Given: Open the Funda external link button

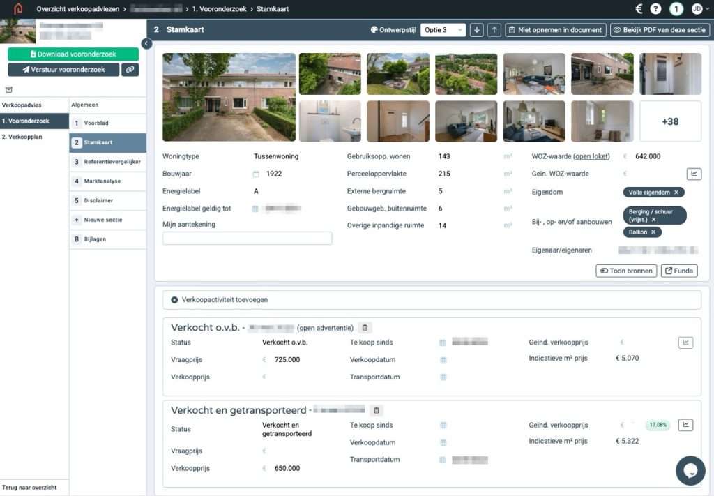Looking at the screenshot, I should click(x=679, y=271).
